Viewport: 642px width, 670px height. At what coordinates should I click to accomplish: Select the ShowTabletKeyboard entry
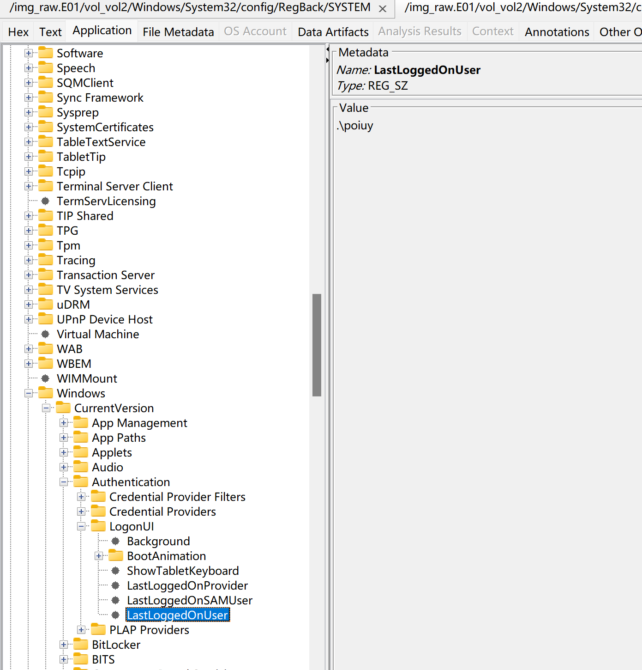[183, 571]
